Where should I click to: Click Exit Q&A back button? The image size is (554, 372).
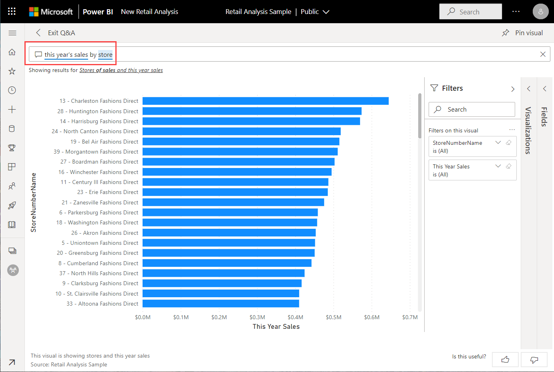(x=55, y=33)
